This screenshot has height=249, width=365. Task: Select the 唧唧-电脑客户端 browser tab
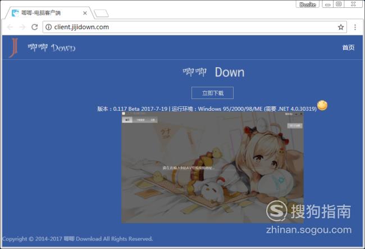(x=49, y=13)
